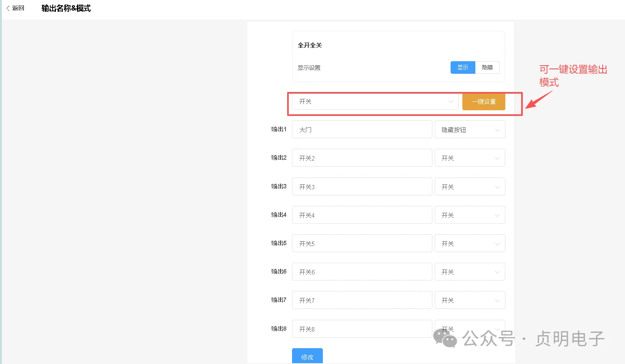Click the 输出名称&模式 page title
This screenshot has height=364, width=625.
click(x=66, y=8)
